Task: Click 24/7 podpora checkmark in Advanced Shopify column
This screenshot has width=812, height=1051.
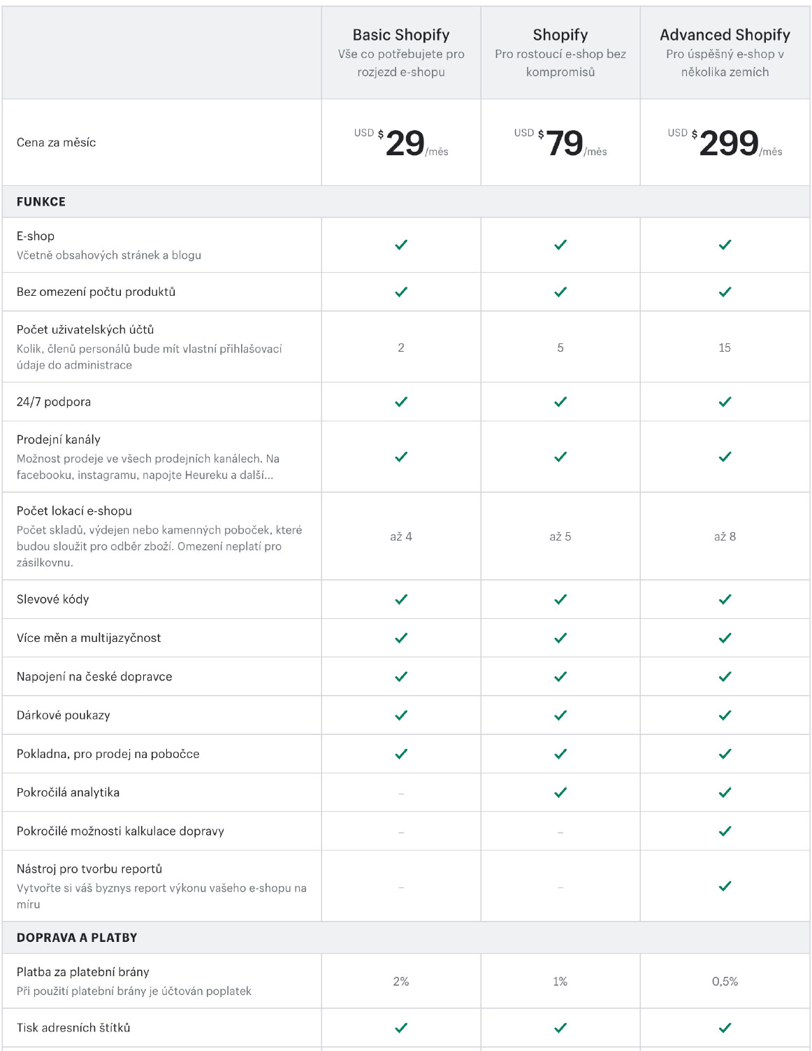Action: coord(725,401)
